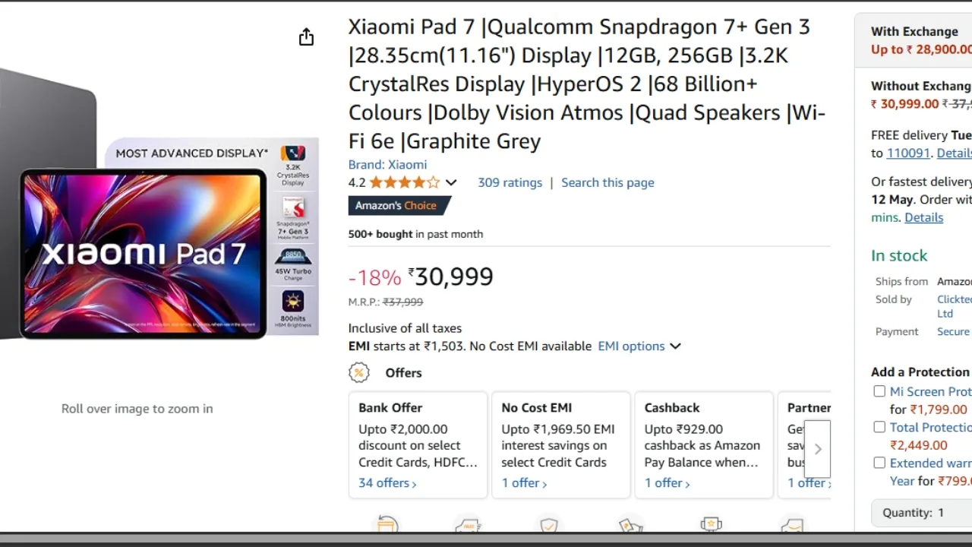Expand the star rating breakdown chevron
The width and height of the screenshot is (972, 547).
pos(451,182)
